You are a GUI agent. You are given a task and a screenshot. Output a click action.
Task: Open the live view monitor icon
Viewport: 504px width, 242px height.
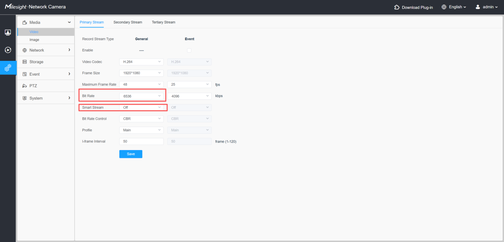8,32
